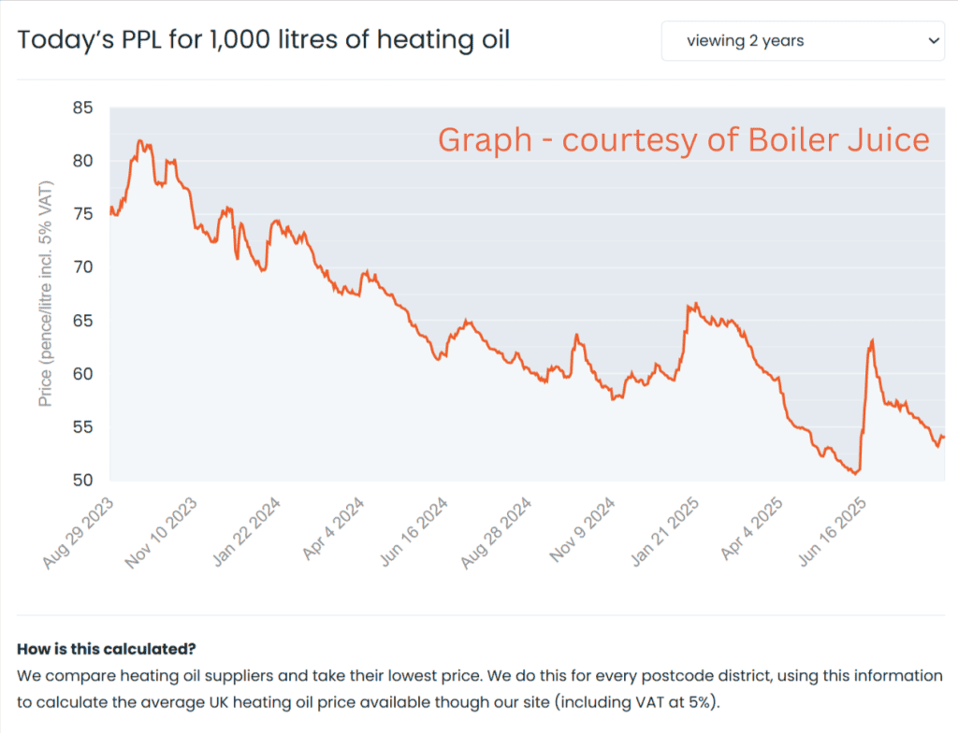Click the lowest point of the price line
Screen dimensions: 958x733
click(857, 475)
